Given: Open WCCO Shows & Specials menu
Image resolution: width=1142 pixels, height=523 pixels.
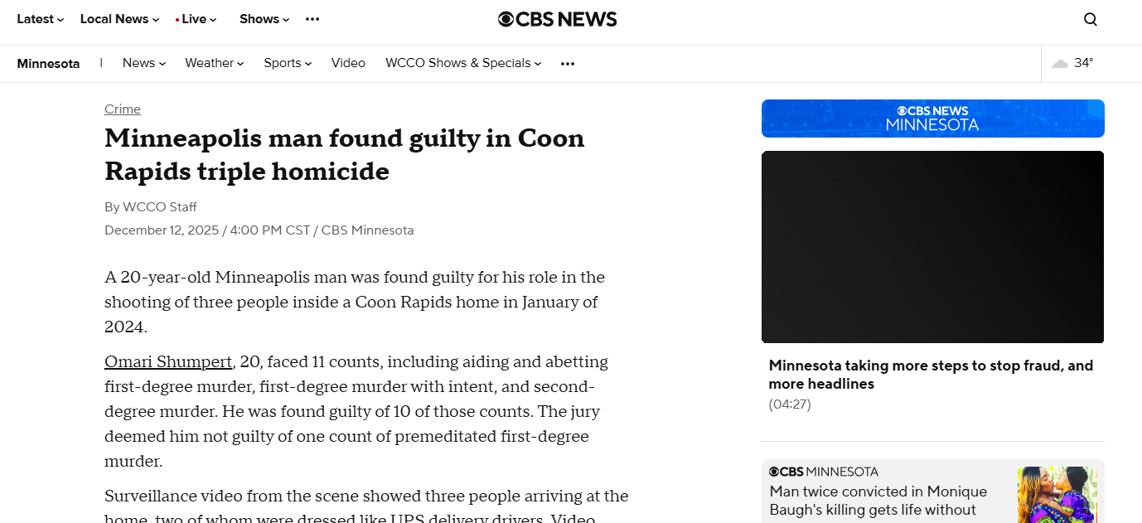Looking at the screenshot, I should coord(462,63).
